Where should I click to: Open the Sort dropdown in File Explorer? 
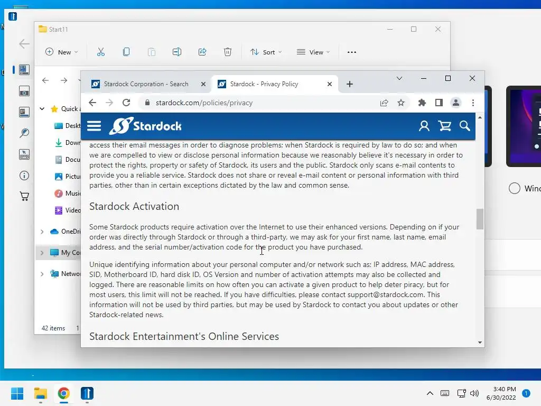pos(266,52)
